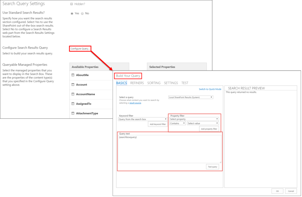302x197 pixels.
Task: Select the AccountName property icon
Action: coord(73,94)
